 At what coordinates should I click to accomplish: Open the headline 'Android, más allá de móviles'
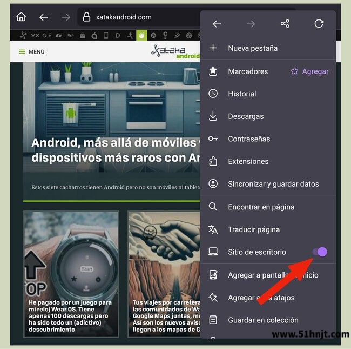pos(116,150)
